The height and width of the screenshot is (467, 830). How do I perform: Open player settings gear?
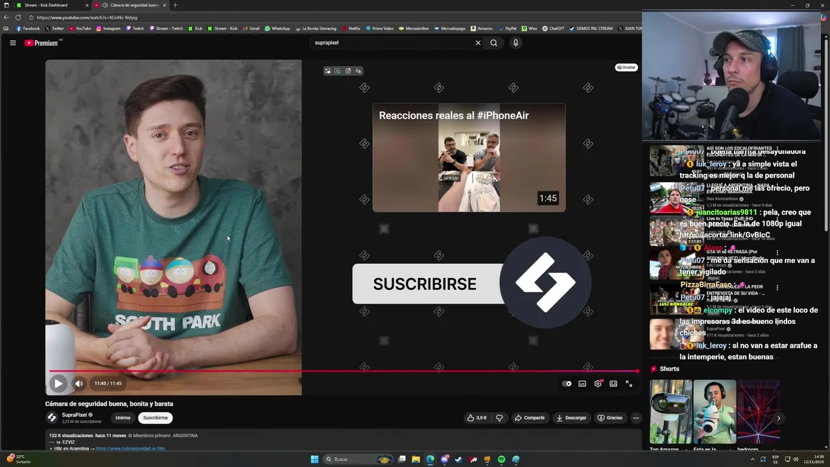tap(598, 383)
